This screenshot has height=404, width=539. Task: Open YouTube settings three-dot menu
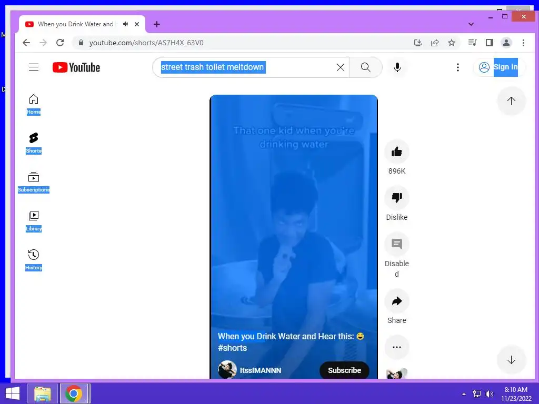(457, 67)
